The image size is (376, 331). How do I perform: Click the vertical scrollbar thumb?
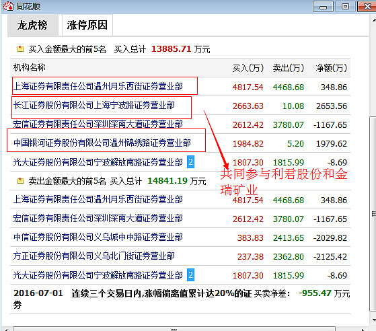(x=373, y=213)
